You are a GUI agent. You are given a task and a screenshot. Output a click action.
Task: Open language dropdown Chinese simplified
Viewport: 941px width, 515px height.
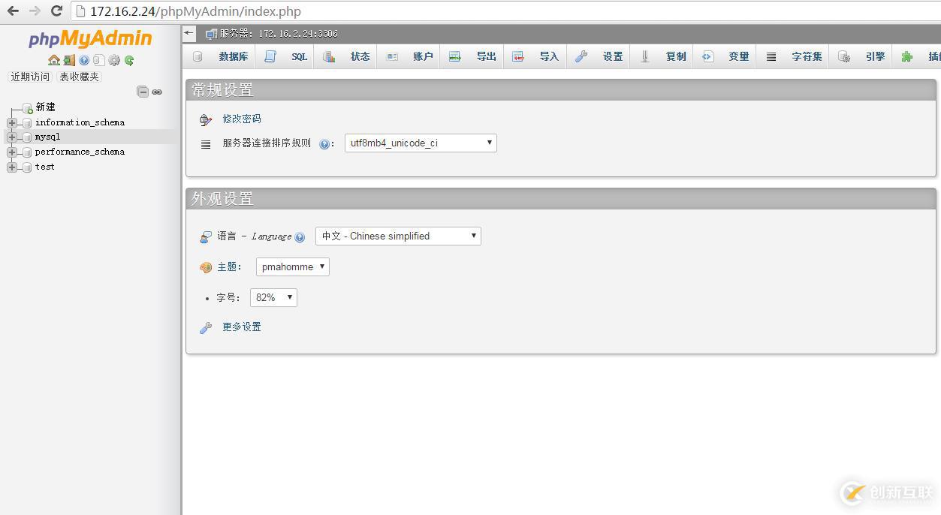398,236
